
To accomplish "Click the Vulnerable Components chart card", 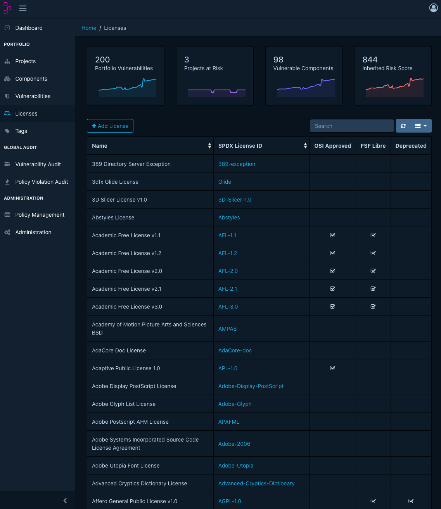I will pyautogui.click(x=304, y=76).
